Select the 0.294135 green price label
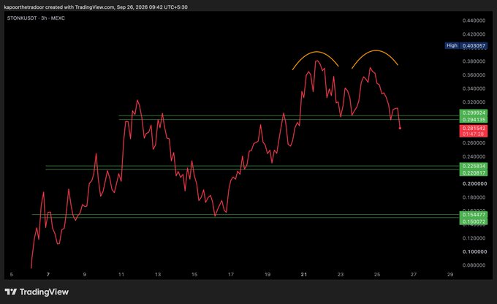This screenshot has width=497, height=304. click(474, 120)
